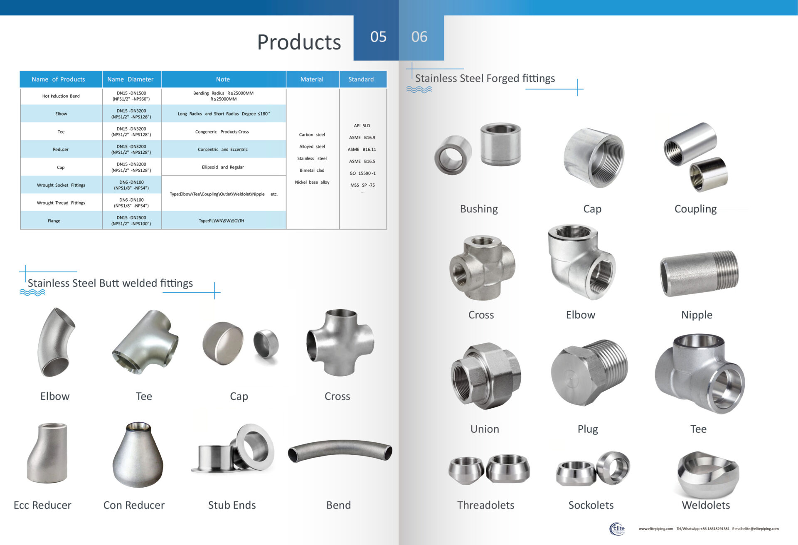798x545 pixels.
Task: Open the Union fitting photo
Action: click(485, 376)
